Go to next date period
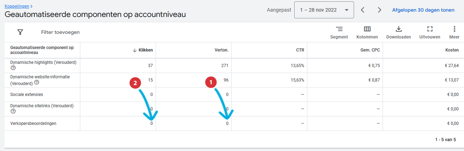The width and height of the screenshot is (464, 151). (x=379, y=10)
